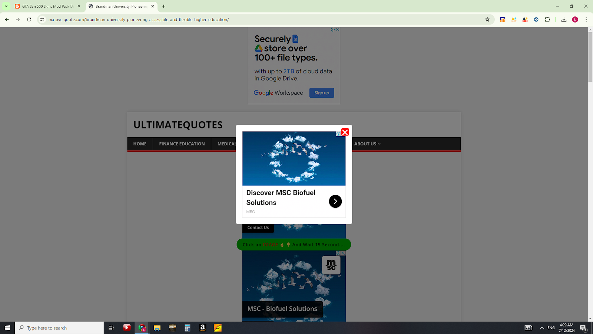
Task: Go forward with the browser forward arrow
Action: 18,20
